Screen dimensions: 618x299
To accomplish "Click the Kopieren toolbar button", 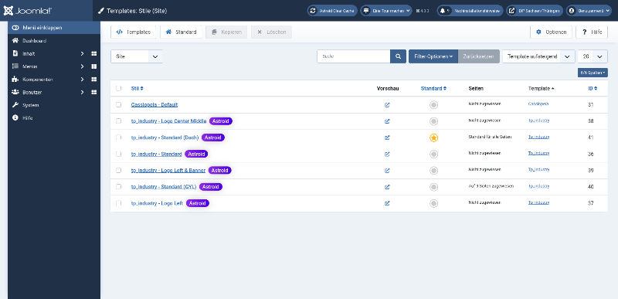I will click(226, 32).
